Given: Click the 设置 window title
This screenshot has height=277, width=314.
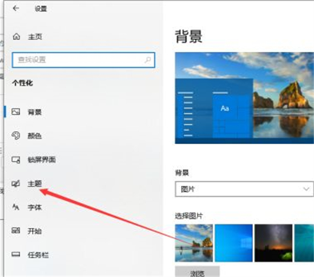Looking at the screenshot, I should [x=41, y=9].
